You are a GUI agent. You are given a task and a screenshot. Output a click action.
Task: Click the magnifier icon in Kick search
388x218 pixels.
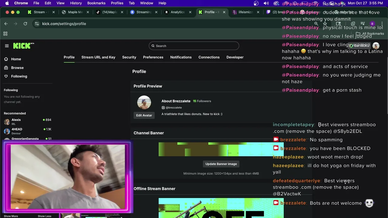point(153,46)
